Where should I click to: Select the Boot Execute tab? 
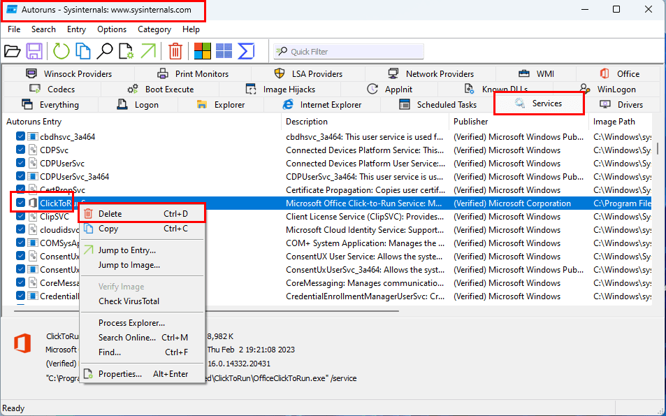pos(160,89)
